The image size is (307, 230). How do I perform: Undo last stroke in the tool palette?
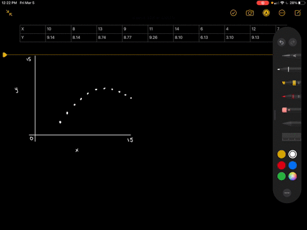(281, 42)
